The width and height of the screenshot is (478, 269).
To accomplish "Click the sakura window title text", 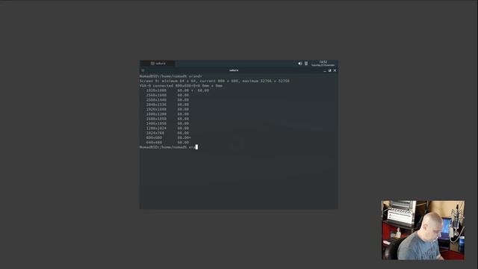I will pyautogui.click(x=234, y=70).
